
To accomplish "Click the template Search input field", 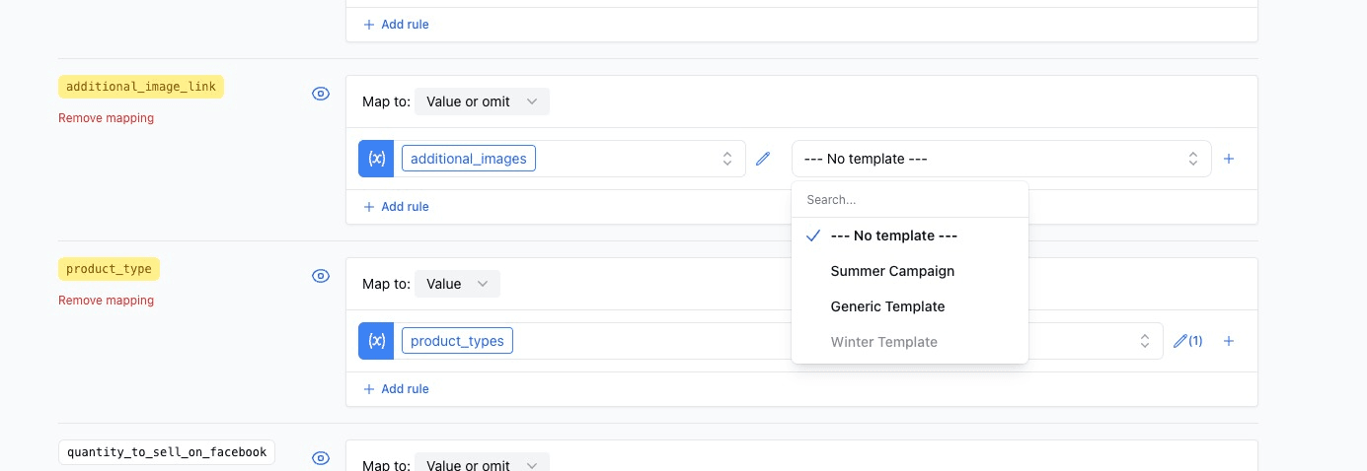I will point(909,199).
